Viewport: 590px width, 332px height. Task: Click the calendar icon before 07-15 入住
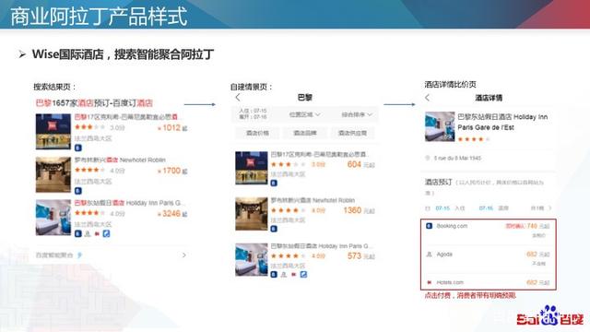[x=428, y=208]
